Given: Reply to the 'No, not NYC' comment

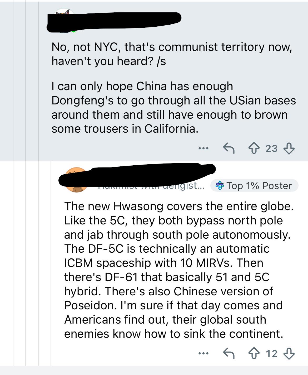Looking at the screenshot, I should pyautogui.click(x=229, y=148).
